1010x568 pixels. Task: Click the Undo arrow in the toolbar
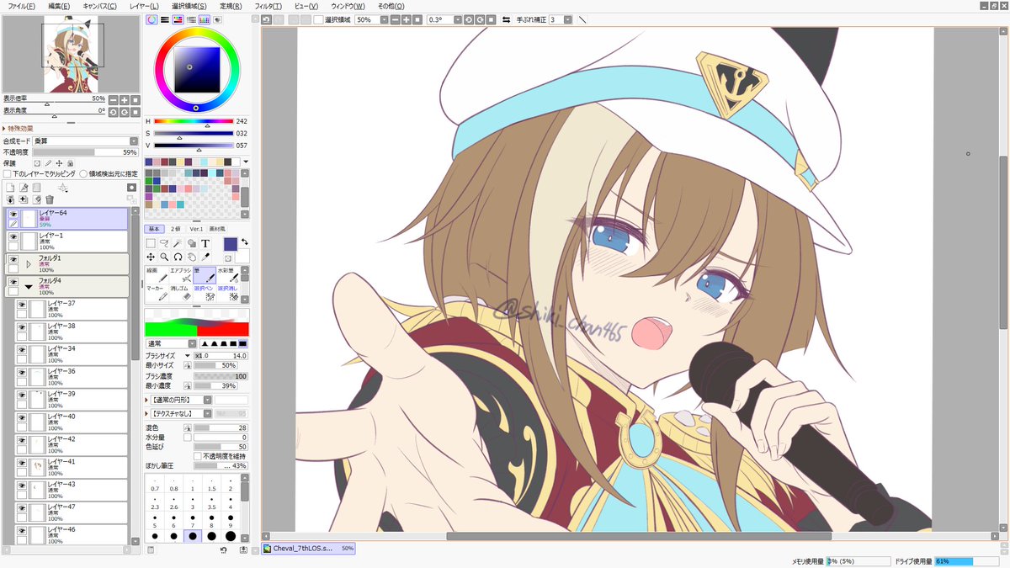pos(267,19)
